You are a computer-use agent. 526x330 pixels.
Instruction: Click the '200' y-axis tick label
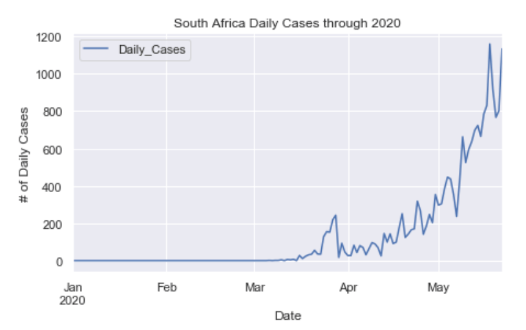tap(53, 224)
